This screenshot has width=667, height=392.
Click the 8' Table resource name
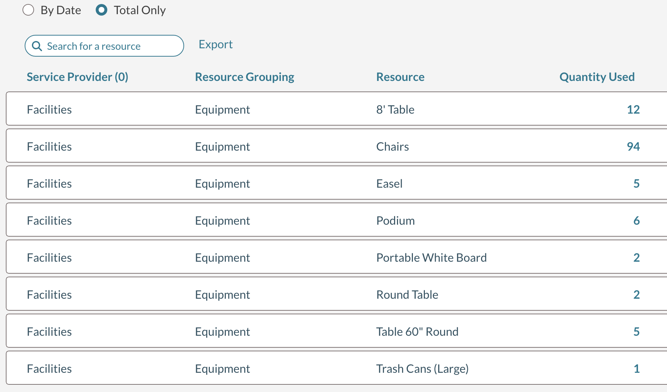(395, 109)
